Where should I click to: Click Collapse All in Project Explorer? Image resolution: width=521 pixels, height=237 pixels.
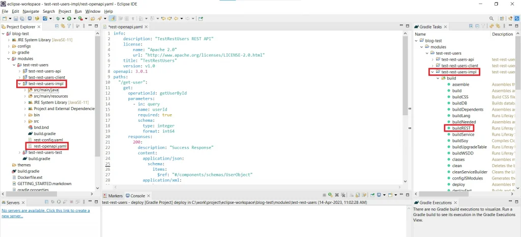(x=57, y=27)
